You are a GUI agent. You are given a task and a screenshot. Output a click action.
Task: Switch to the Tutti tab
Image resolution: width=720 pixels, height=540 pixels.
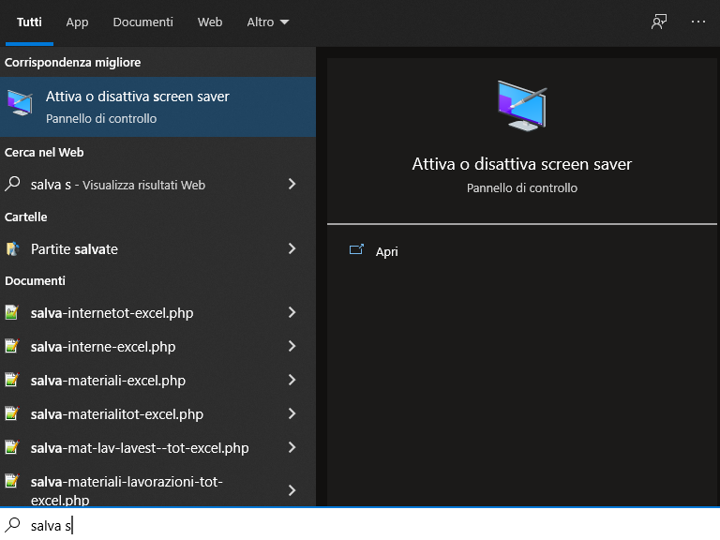pyautogui.click(x=29, y=22)
